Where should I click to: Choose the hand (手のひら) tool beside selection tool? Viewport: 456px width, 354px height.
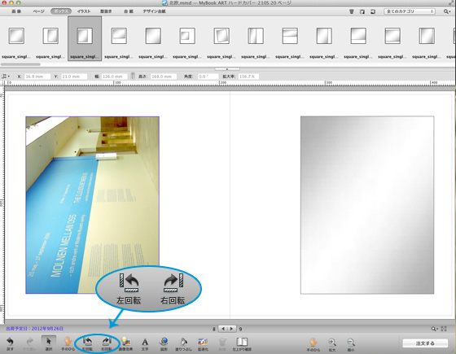click(x=68, y=342)
